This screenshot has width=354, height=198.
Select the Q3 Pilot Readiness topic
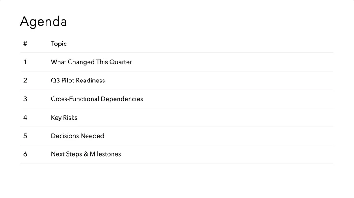[x=78, y=81]
